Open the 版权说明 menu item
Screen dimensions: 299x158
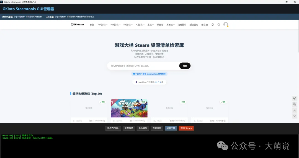[194, 25]
